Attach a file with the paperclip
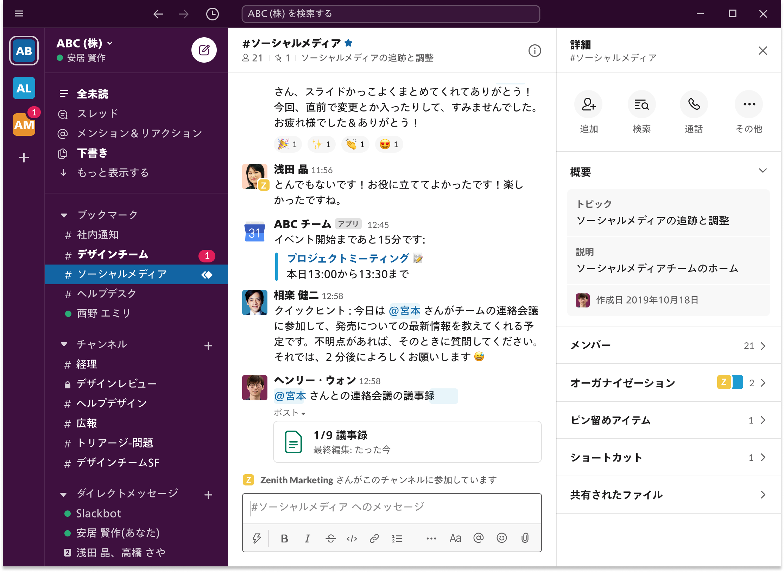 (525, 538)
